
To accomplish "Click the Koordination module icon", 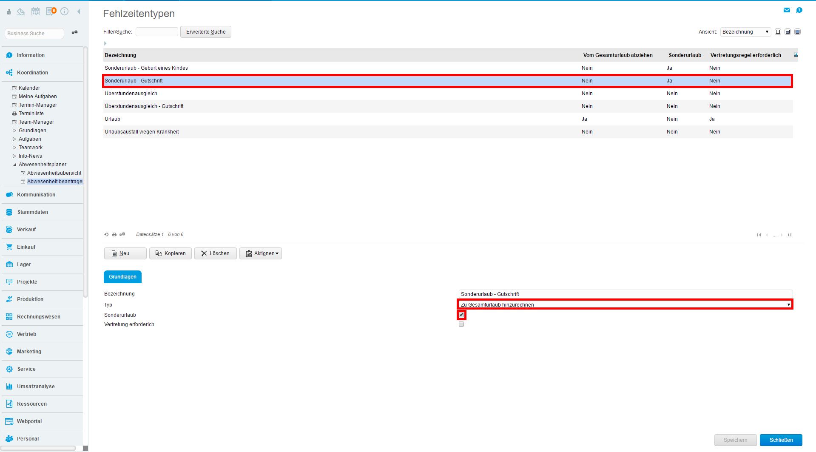I will [x=9, y=73].
